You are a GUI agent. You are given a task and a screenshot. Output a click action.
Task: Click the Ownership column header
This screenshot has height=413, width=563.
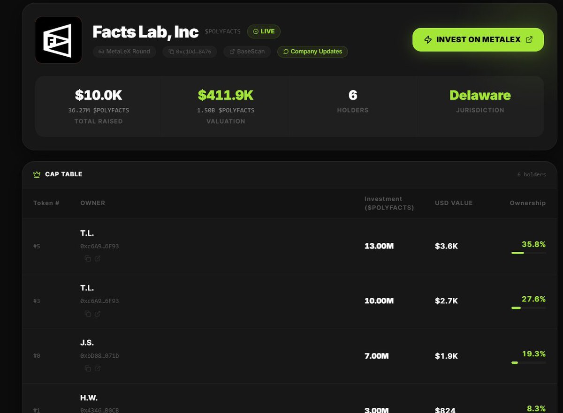tap(528, 203)
